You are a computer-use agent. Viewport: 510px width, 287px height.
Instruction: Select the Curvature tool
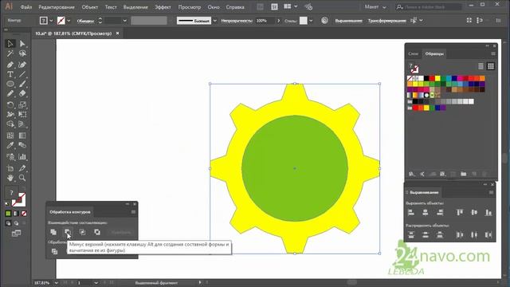(22, 65)
